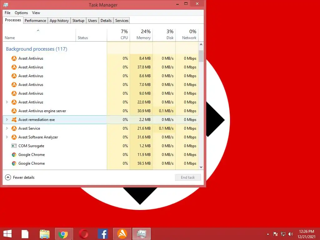Sort by the Disk column header
Viewport: 320px width, 240px height.
pyautogui.click(x=164, y=35)
